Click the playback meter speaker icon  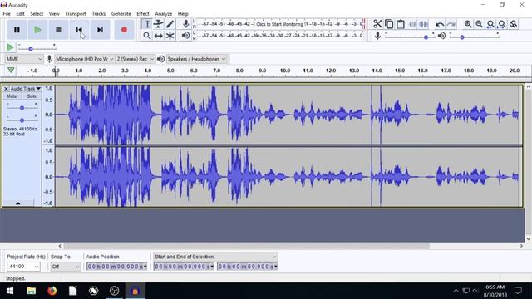(x=185, y=35)
